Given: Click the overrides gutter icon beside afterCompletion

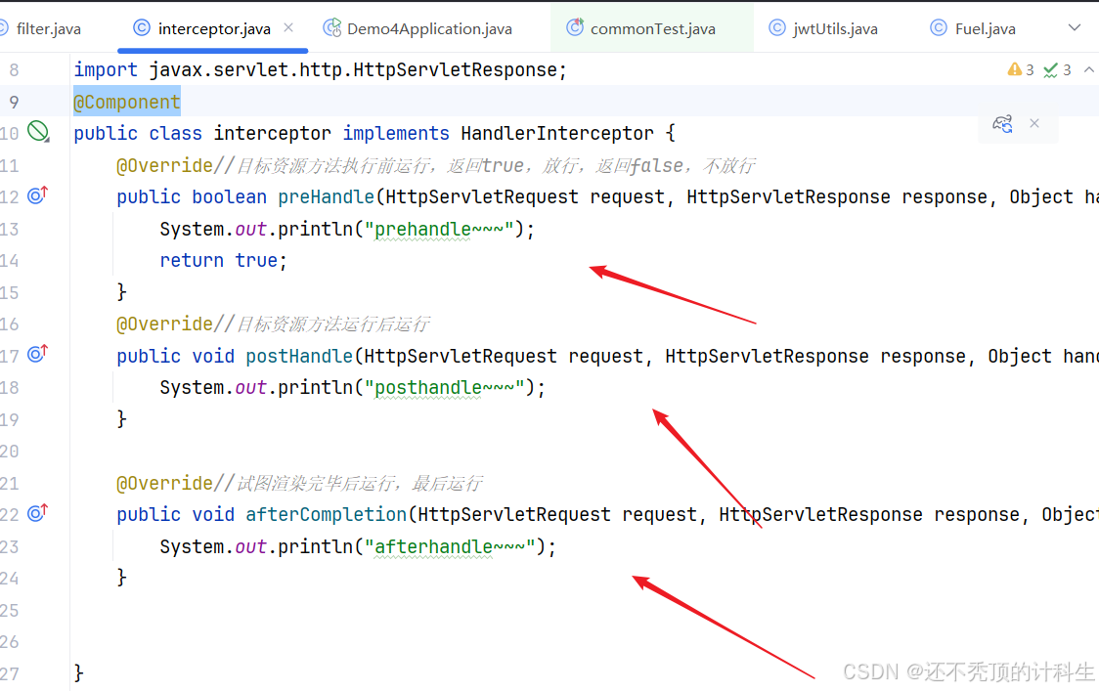Looking at the screenshot, I should [x=37, y=512].
